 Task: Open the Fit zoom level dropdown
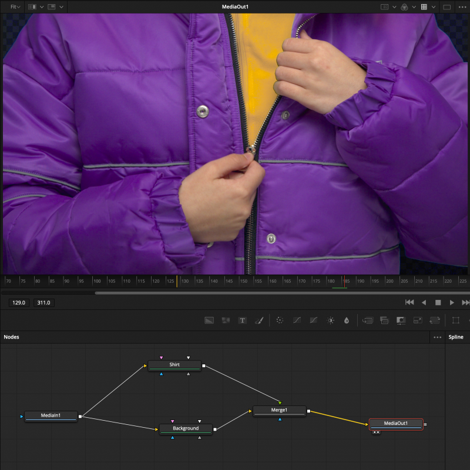point(15,7)
